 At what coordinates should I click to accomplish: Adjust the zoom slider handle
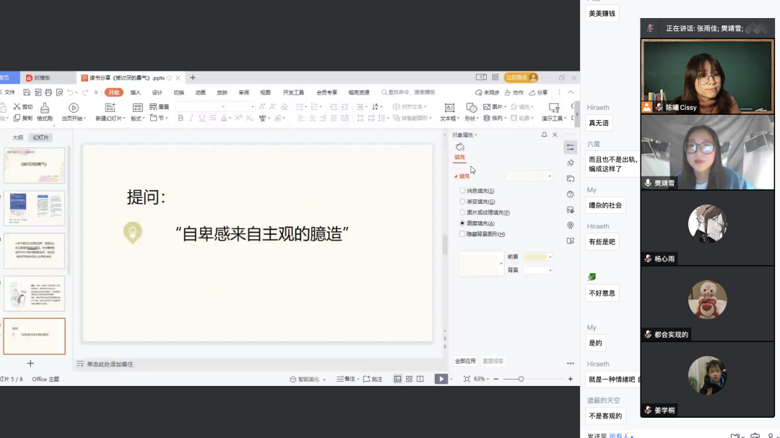[521, 379]
